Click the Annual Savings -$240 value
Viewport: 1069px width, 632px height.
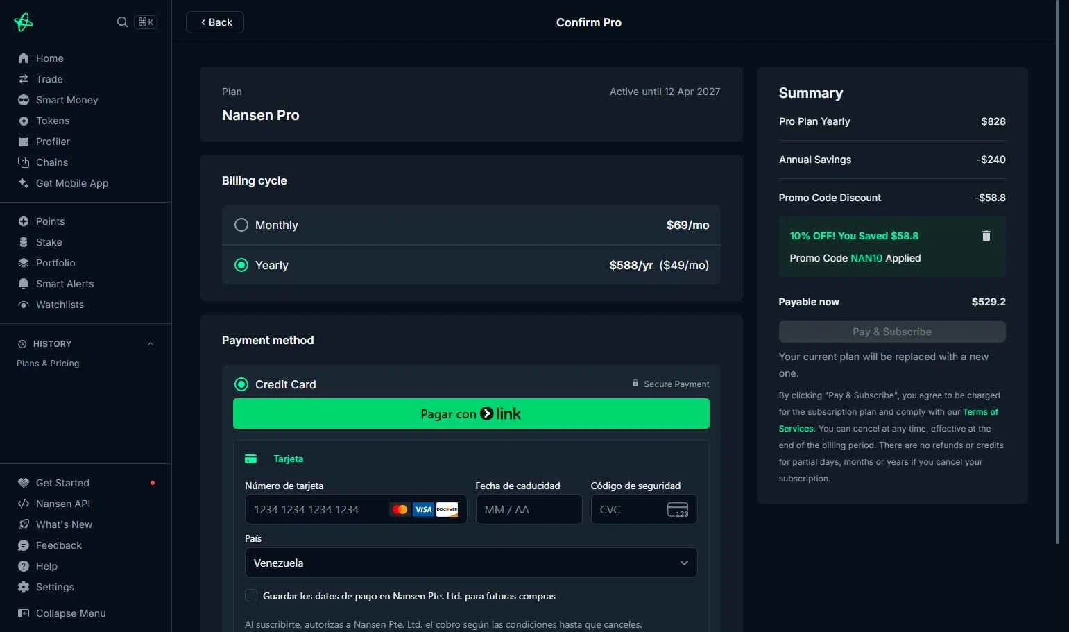pos(991,160)
